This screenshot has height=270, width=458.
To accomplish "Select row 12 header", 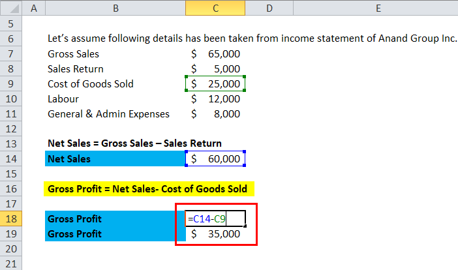I will 11,128.
